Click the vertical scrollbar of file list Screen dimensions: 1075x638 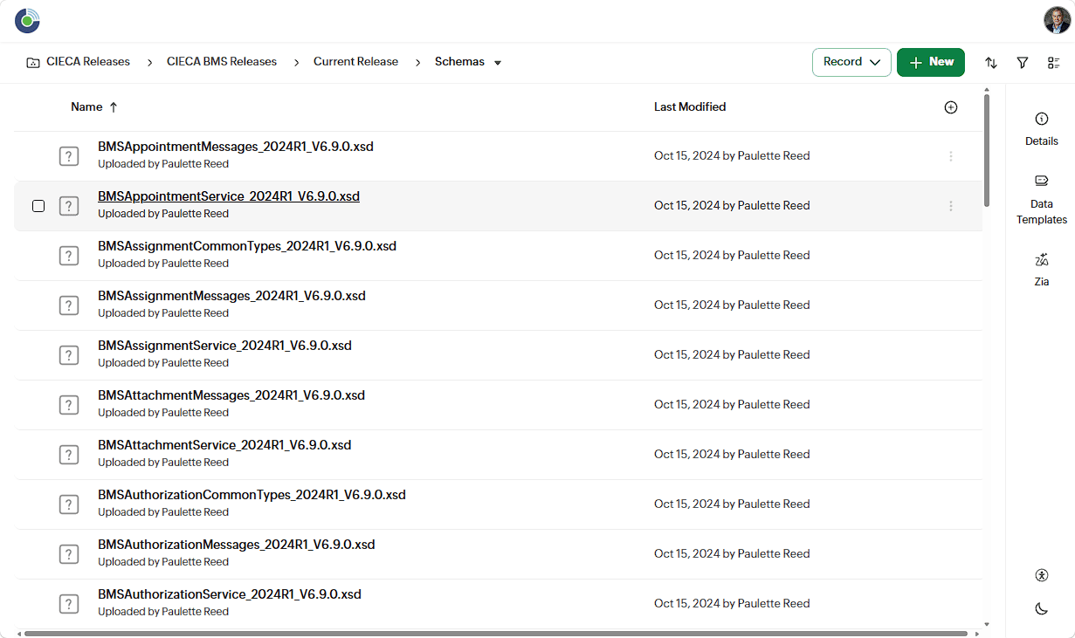(x=987, y=148)
